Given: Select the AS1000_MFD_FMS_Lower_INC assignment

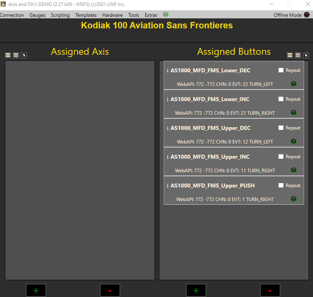Looking at the screenshot, I should click(234, 104).
